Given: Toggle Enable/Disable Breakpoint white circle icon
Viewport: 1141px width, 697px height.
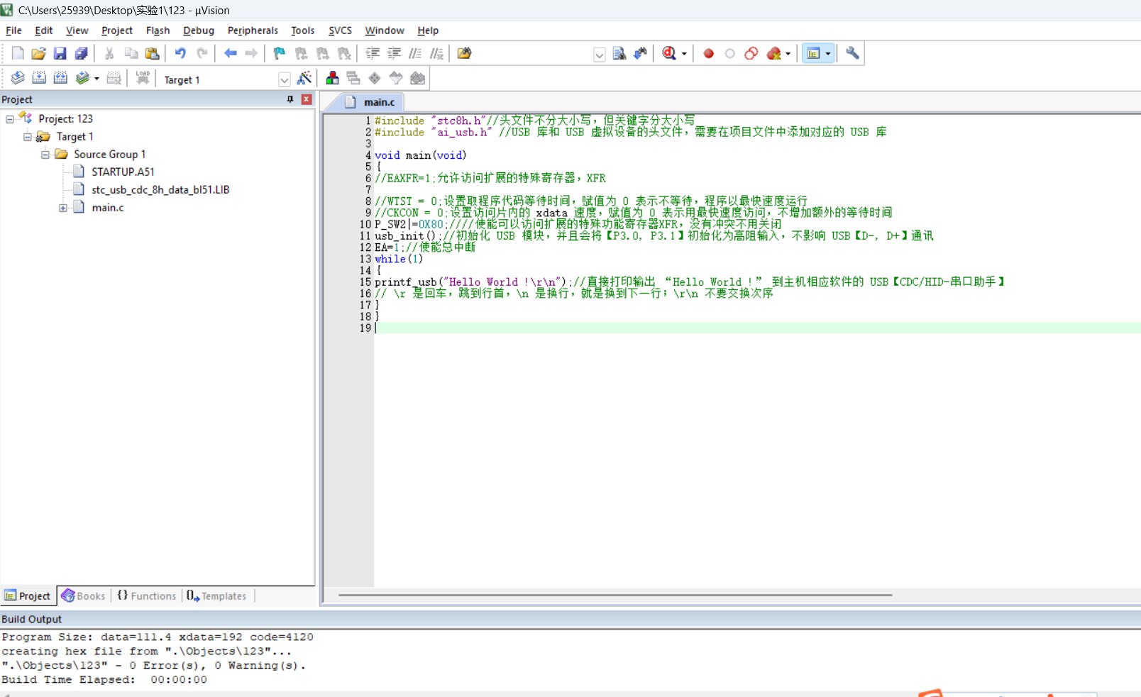Looking at the screenshot, I should click(x=729, y=53).
